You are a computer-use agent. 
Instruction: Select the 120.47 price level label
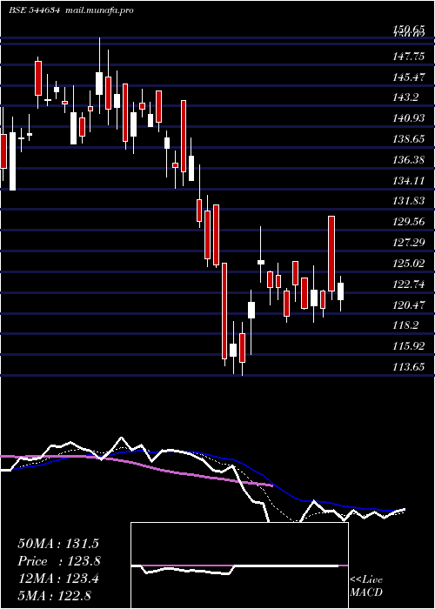tap(409, 304)
